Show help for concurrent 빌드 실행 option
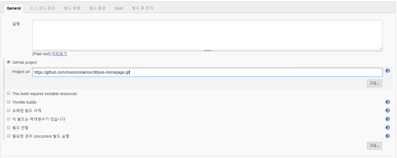Viewport: 397px width, 158px height. [x=388, y=136]
